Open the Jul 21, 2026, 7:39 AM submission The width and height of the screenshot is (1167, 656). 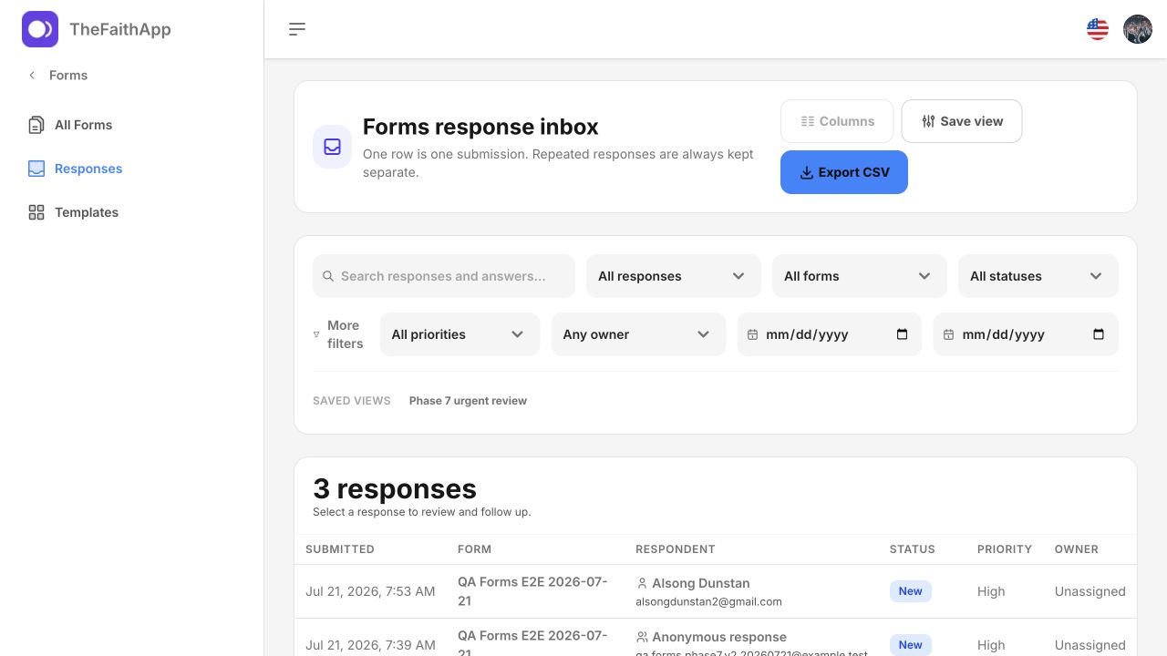coord(370,645)
